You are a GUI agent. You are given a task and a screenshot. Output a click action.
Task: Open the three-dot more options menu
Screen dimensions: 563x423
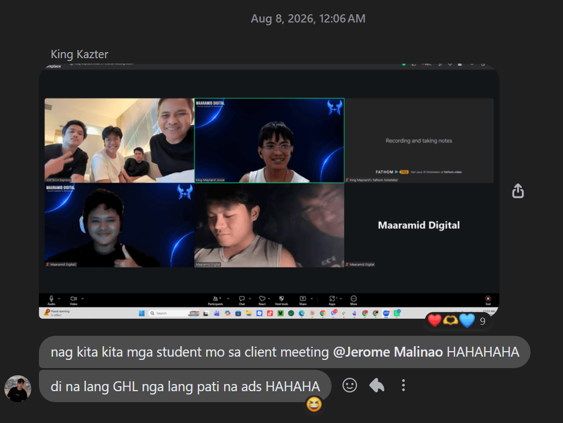[x=403, y=385]
